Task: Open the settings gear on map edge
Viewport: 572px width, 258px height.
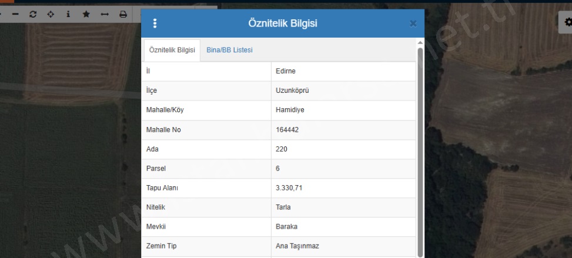Action: point(568,22)
